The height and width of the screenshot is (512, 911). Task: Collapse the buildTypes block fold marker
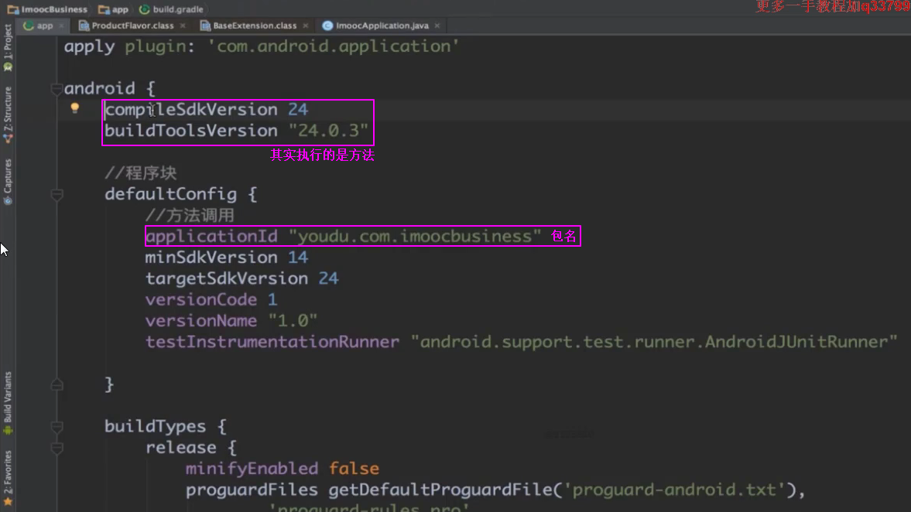[x=57, y=426]
